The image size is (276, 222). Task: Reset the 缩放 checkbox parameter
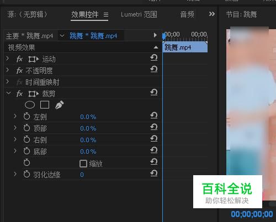pos(154,162)
